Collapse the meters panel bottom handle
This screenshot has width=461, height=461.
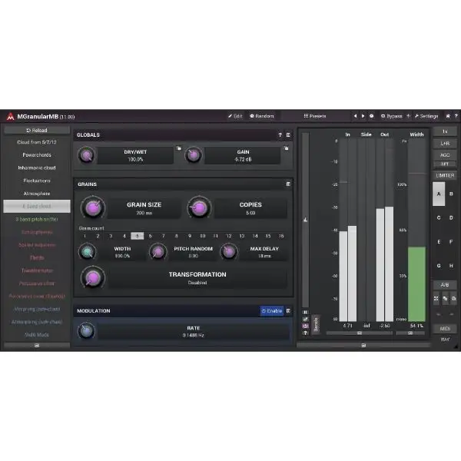point(363,345)
